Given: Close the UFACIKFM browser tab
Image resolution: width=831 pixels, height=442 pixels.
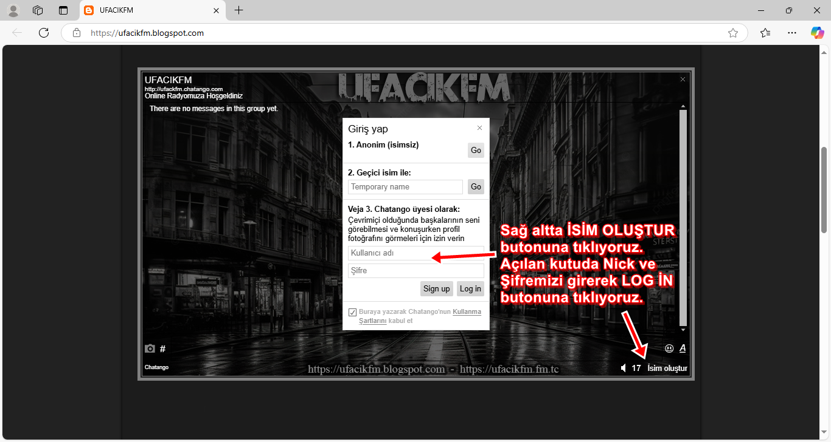Looking at the screenshot, I should [x=216, y=10].
